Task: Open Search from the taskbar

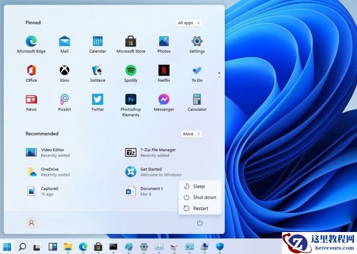Action: [x=22, y=246]
